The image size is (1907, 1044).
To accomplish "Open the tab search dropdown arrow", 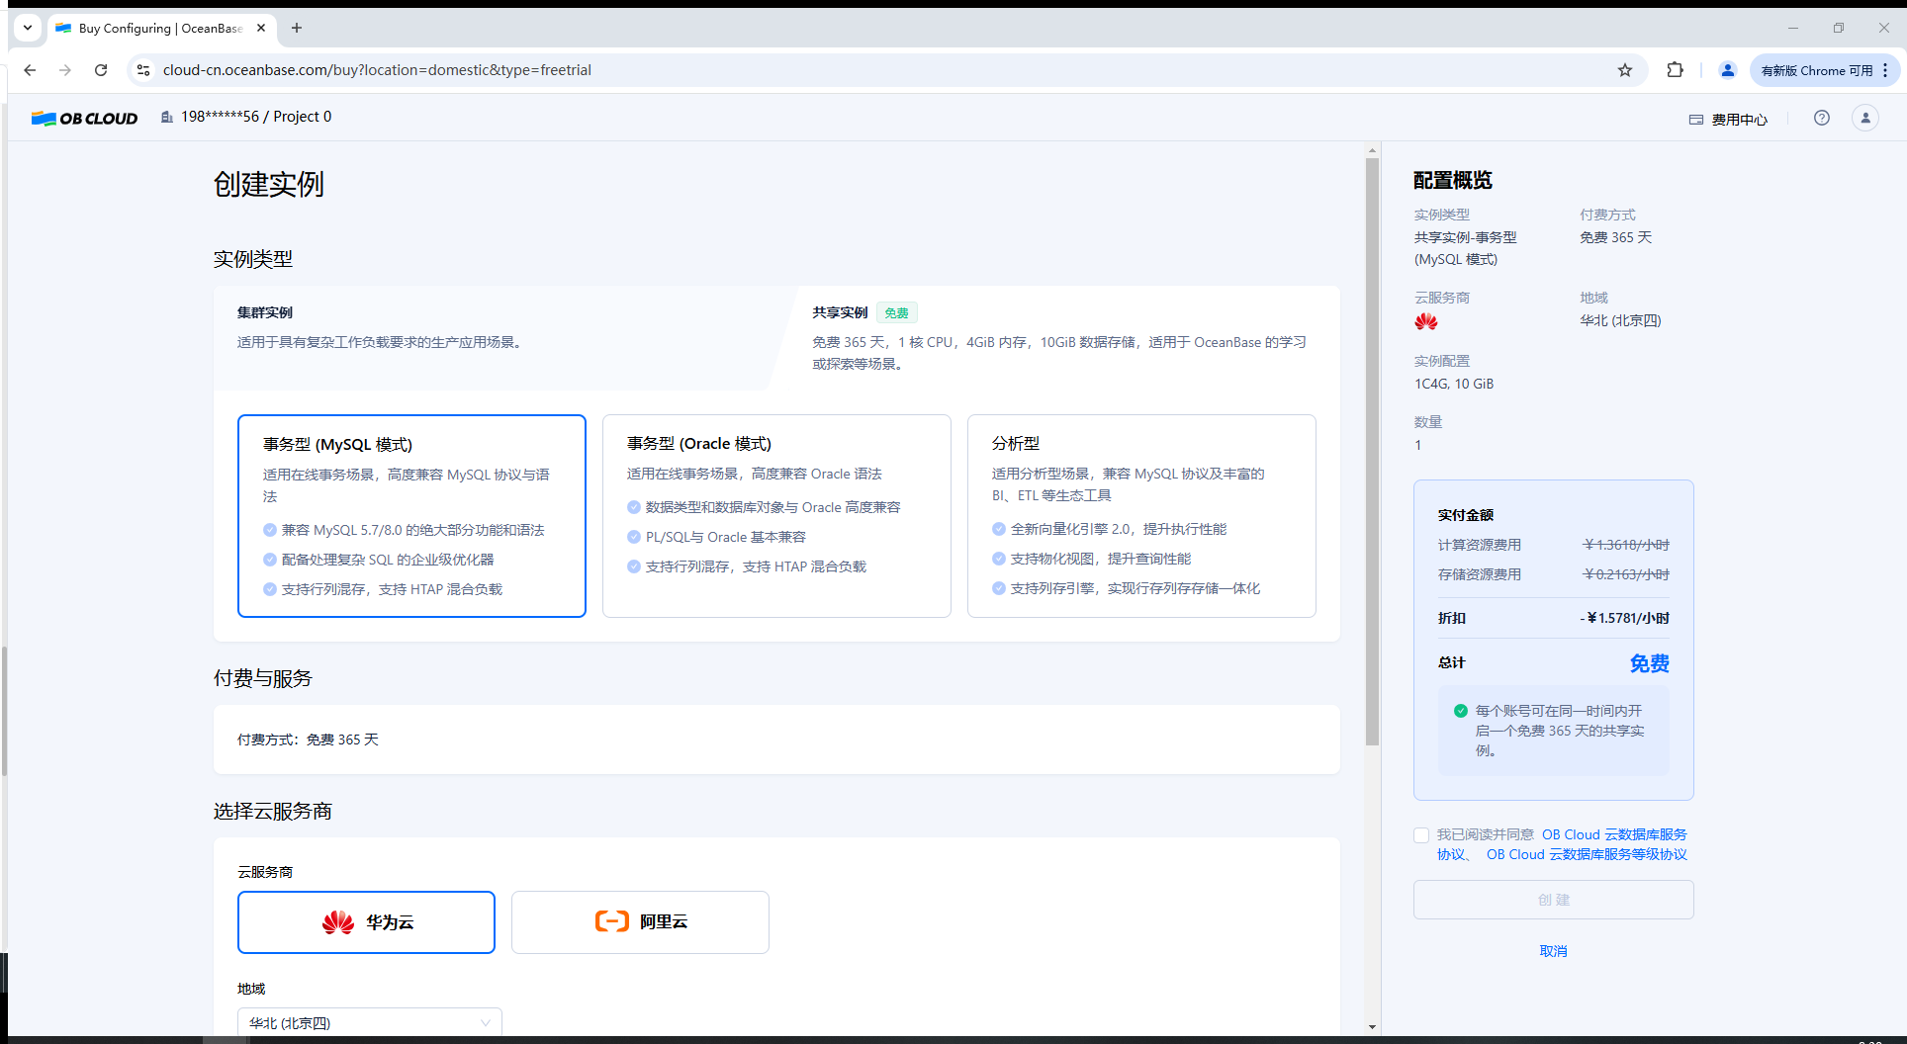I will [28, 28].
